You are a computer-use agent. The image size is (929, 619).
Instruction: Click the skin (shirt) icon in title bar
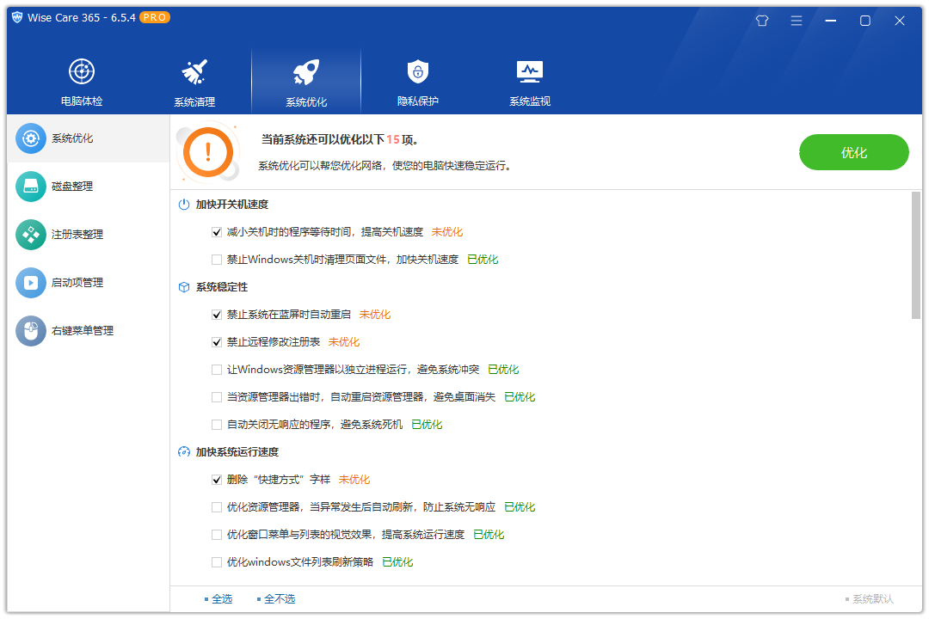point(762,21)
